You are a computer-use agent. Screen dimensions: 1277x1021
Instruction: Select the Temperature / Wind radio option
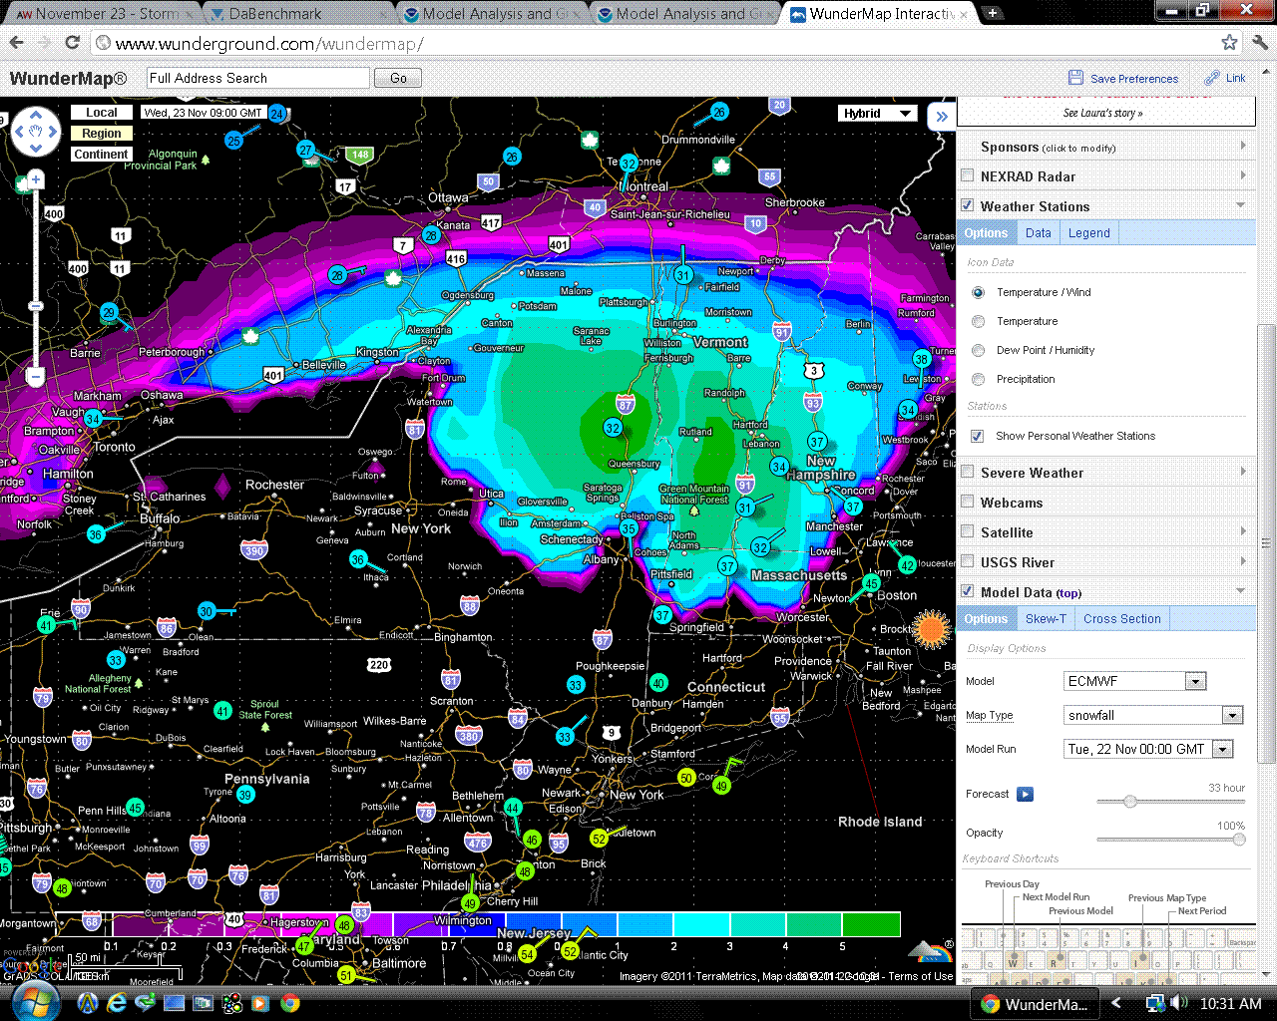[978, 292]
